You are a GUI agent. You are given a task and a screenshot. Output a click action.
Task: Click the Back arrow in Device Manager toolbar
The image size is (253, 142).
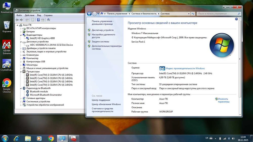tap(17, 20)
